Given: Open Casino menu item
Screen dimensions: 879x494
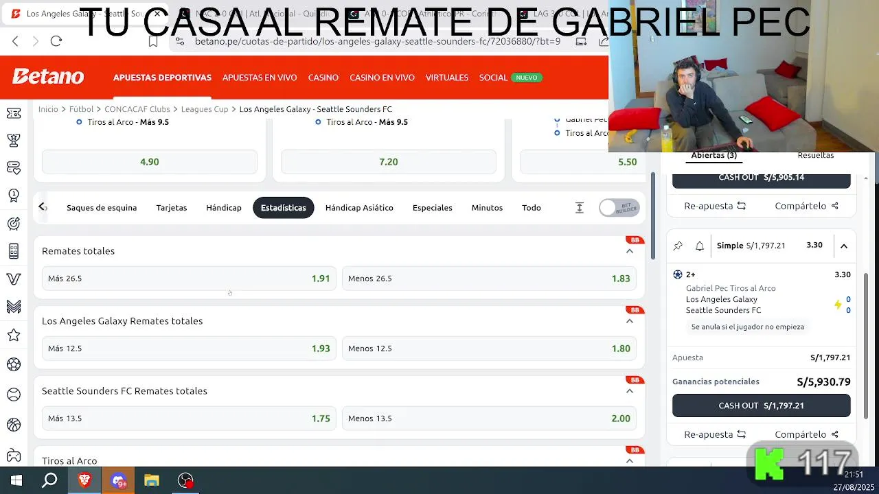Looking at the screenshot, I should coord(323,78).
